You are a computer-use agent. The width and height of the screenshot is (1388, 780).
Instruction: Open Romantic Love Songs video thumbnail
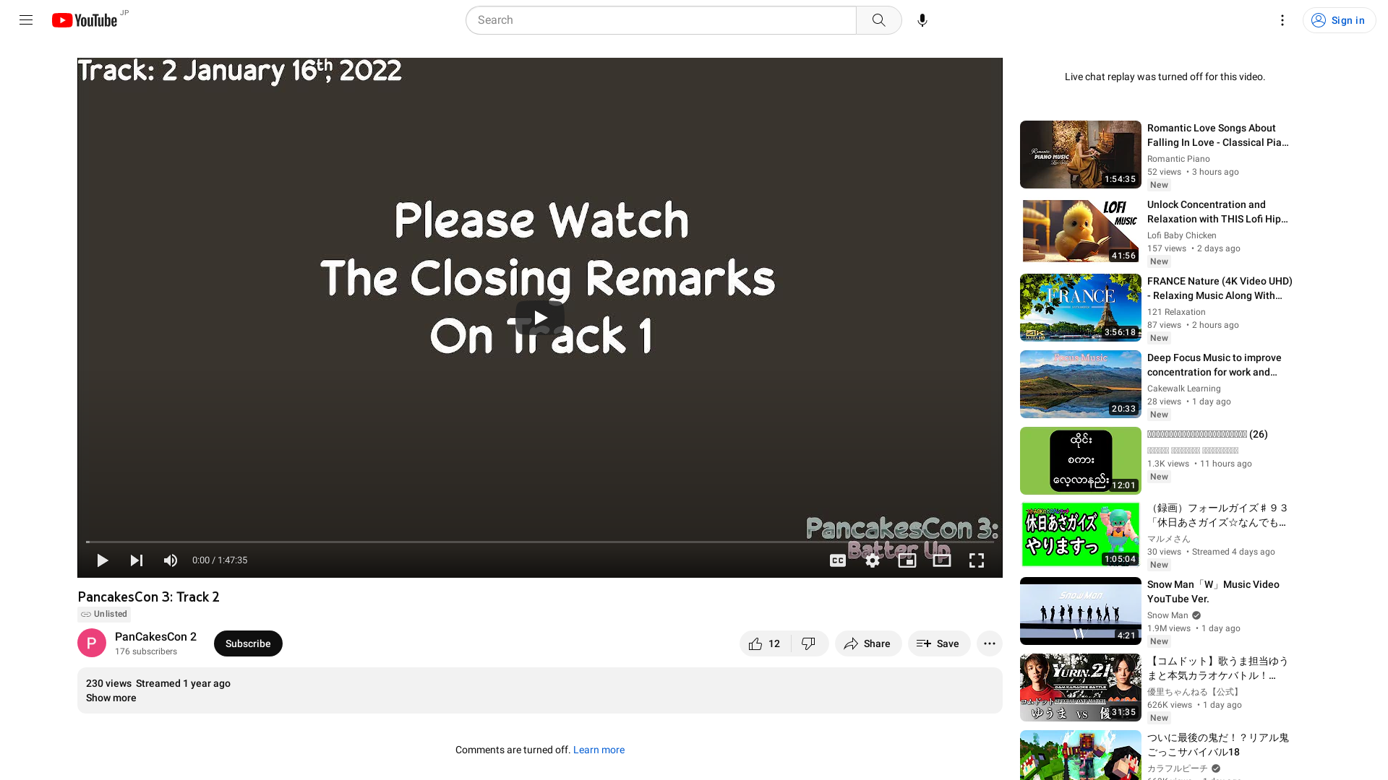pyautogui.click(x=1081, y=155)
